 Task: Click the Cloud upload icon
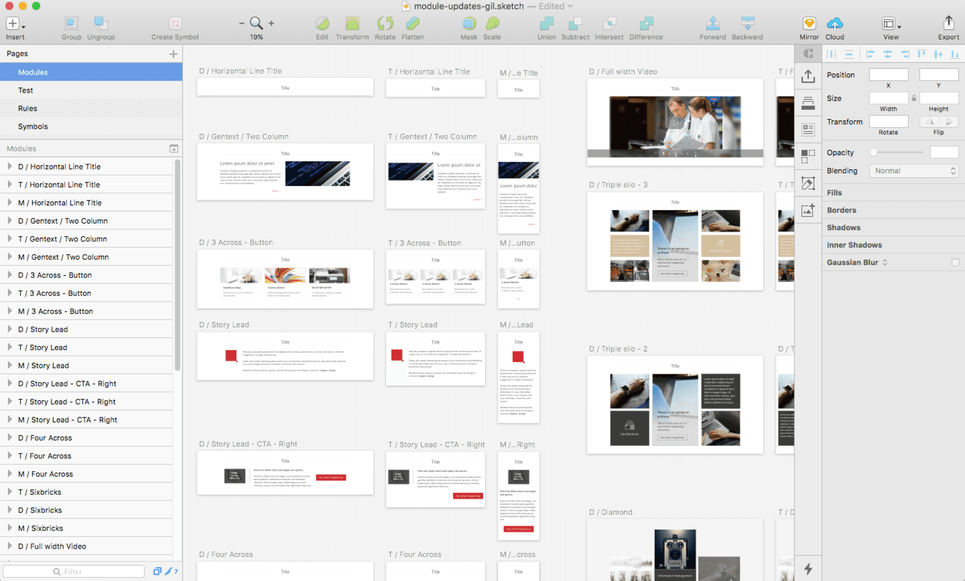(834, 24)
